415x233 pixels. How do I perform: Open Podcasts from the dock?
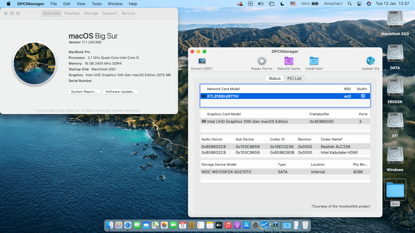[x=237, y=225]
